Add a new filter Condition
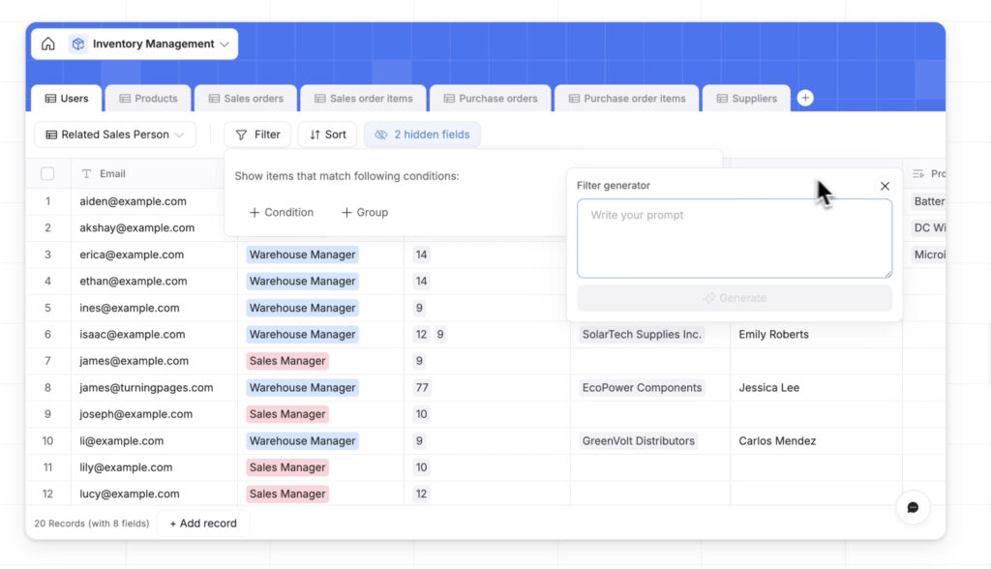This screenshot has height=569, width=991. [281, 212]
